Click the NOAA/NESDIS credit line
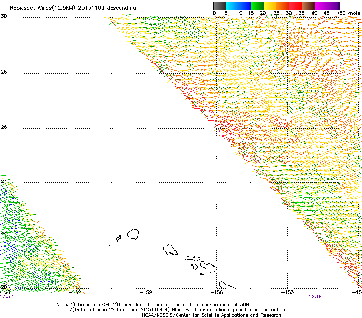The image size is (362, 318). click(x=211, y=315)
